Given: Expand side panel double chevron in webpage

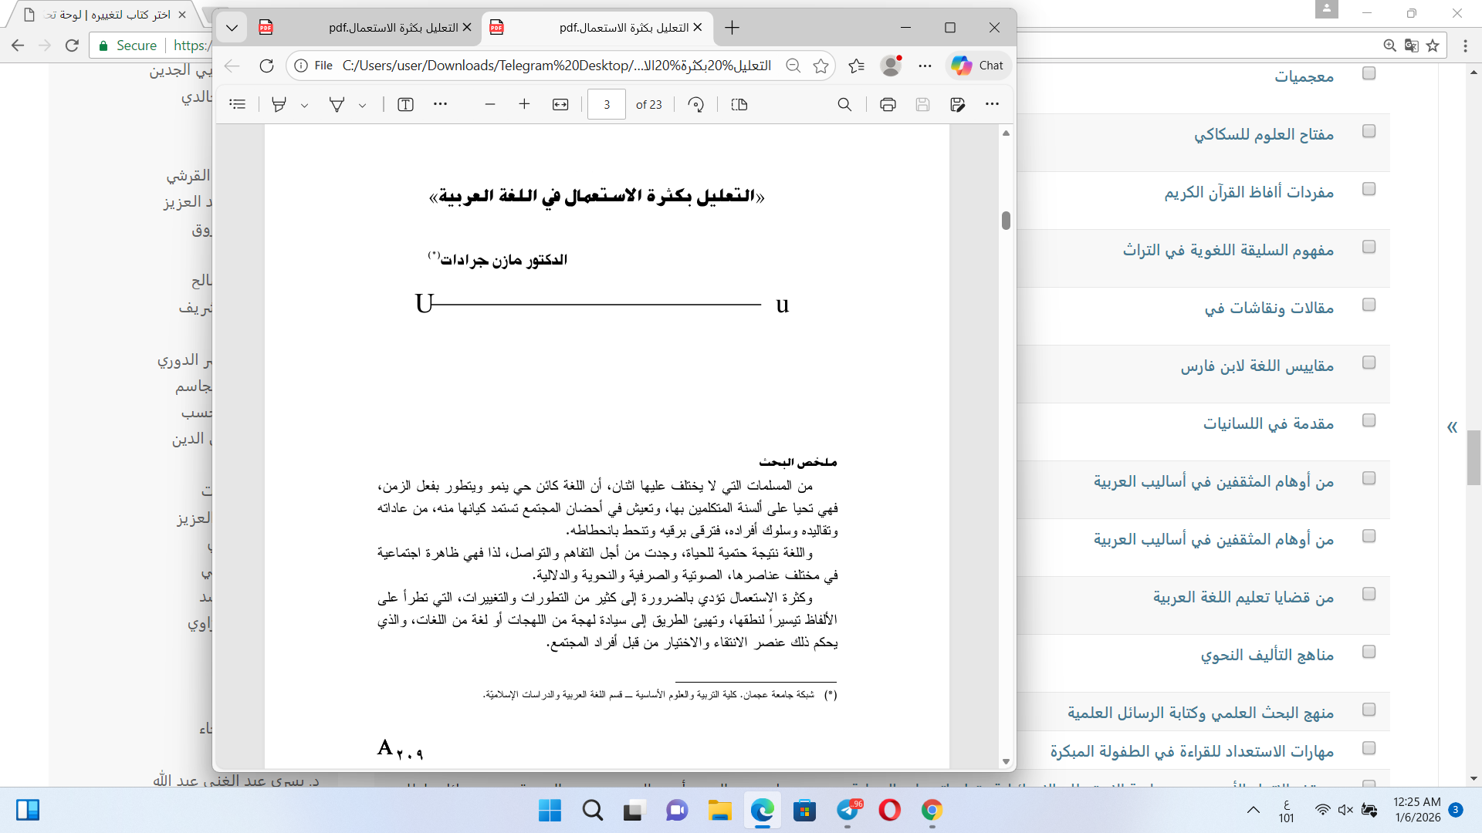Looking at the screenshot, I should click(1452, 427).
